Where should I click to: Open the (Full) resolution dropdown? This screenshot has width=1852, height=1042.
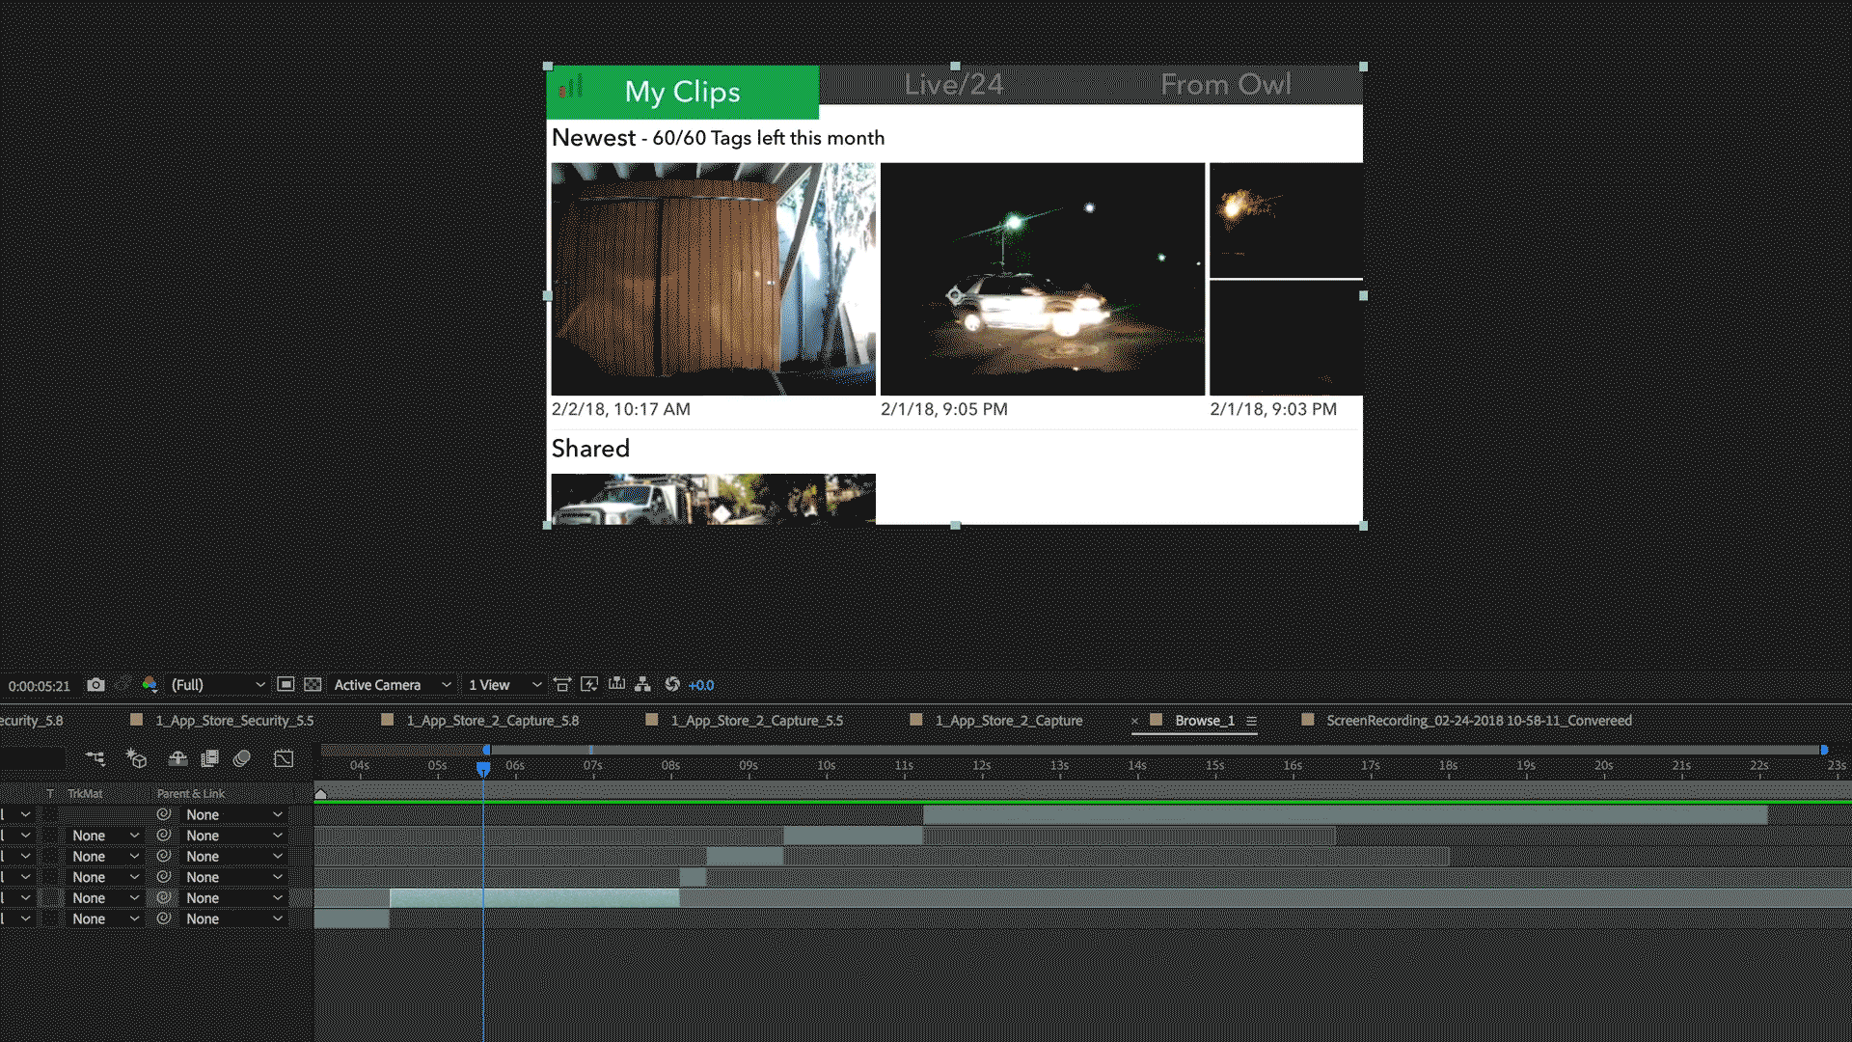pos(217,685)
